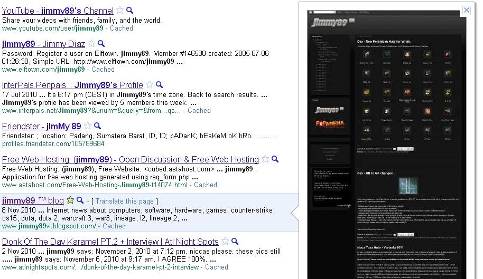This screenshot has height=279, width=483.
Task: Click www.elftown.com/jimmy89 URL text
Action: [x=43, y=70]
